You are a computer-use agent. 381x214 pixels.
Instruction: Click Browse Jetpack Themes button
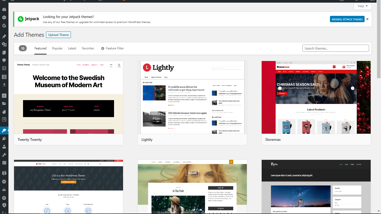tap(347, 19)
